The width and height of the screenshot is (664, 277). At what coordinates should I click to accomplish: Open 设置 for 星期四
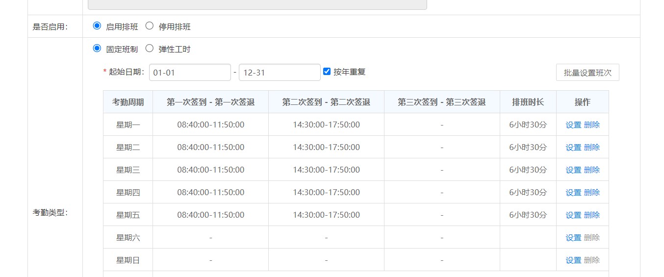click(x=573, y=193)
